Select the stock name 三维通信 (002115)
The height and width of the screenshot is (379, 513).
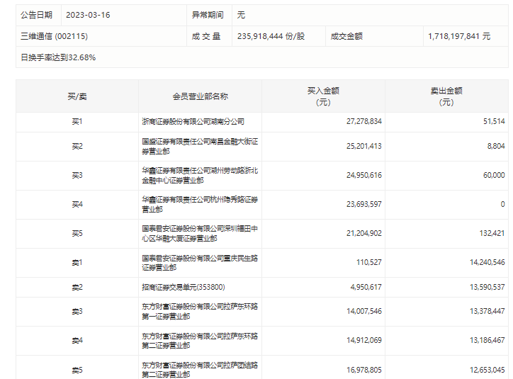pyautogui.click(x=54, y=36)
